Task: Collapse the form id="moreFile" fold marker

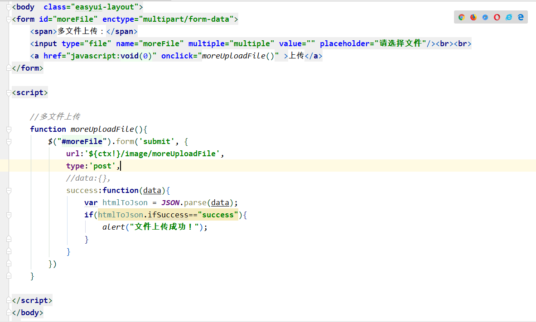Action: 9,19
